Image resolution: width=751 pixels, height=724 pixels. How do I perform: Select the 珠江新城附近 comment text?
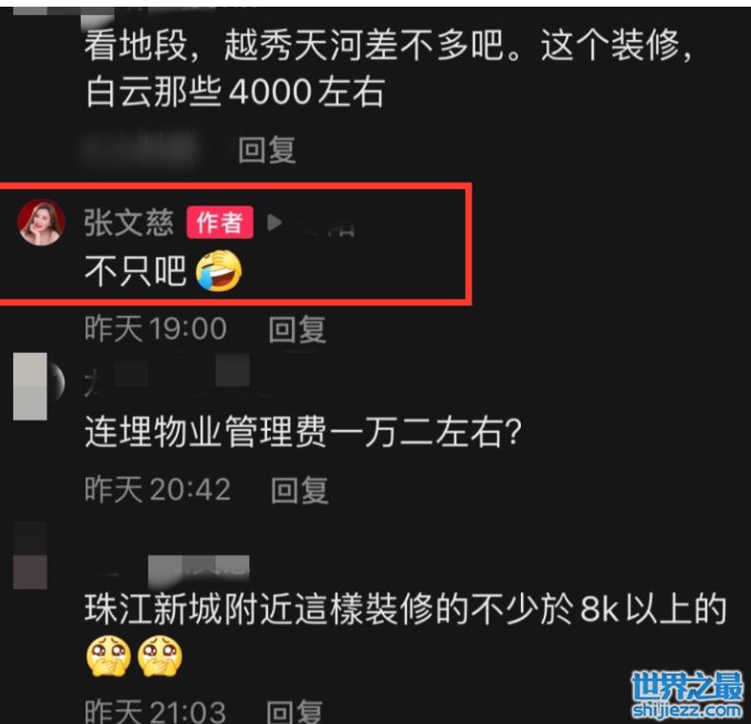(x=406, y=609)
